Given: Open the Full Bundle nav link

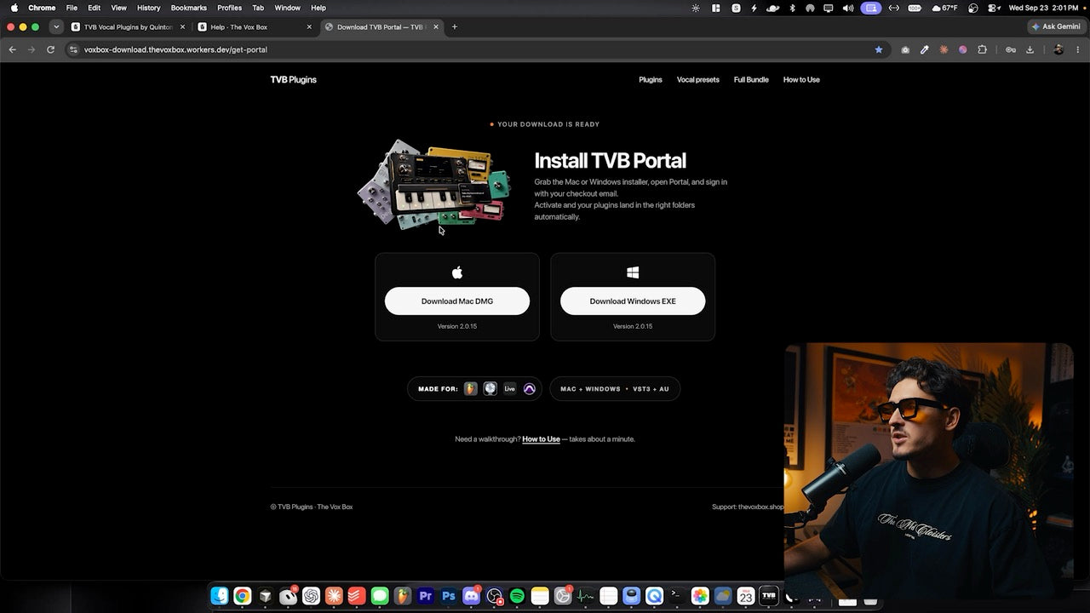Looking at the screenshot, I should click(751, 80).
